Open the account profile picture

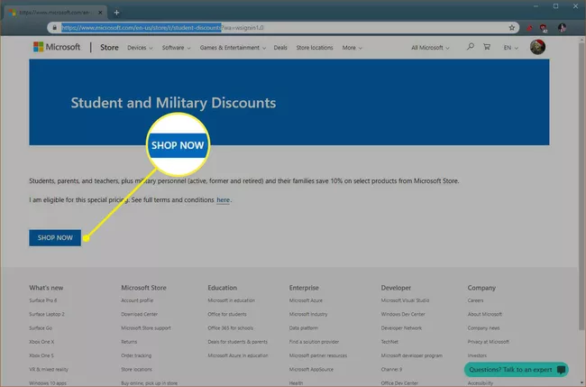(538, 47)
